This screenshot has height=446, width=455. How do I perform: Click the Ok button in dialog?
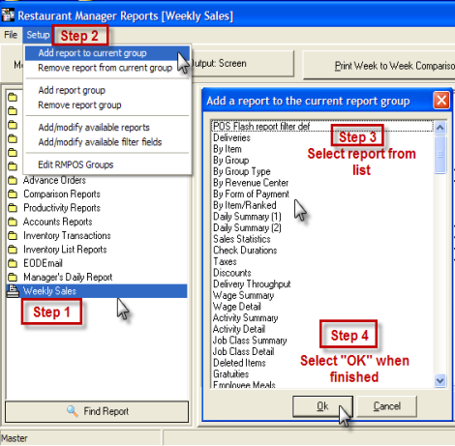322,406
